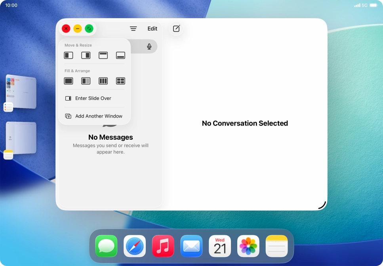Enter Slide Over mode
This screenshot has height=266, width=383.
click(93, 98)
